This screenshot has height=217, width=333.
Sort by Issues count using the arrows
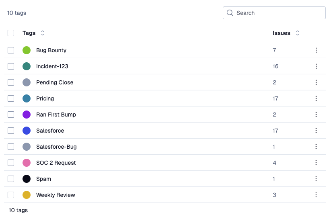pos(298,33)
